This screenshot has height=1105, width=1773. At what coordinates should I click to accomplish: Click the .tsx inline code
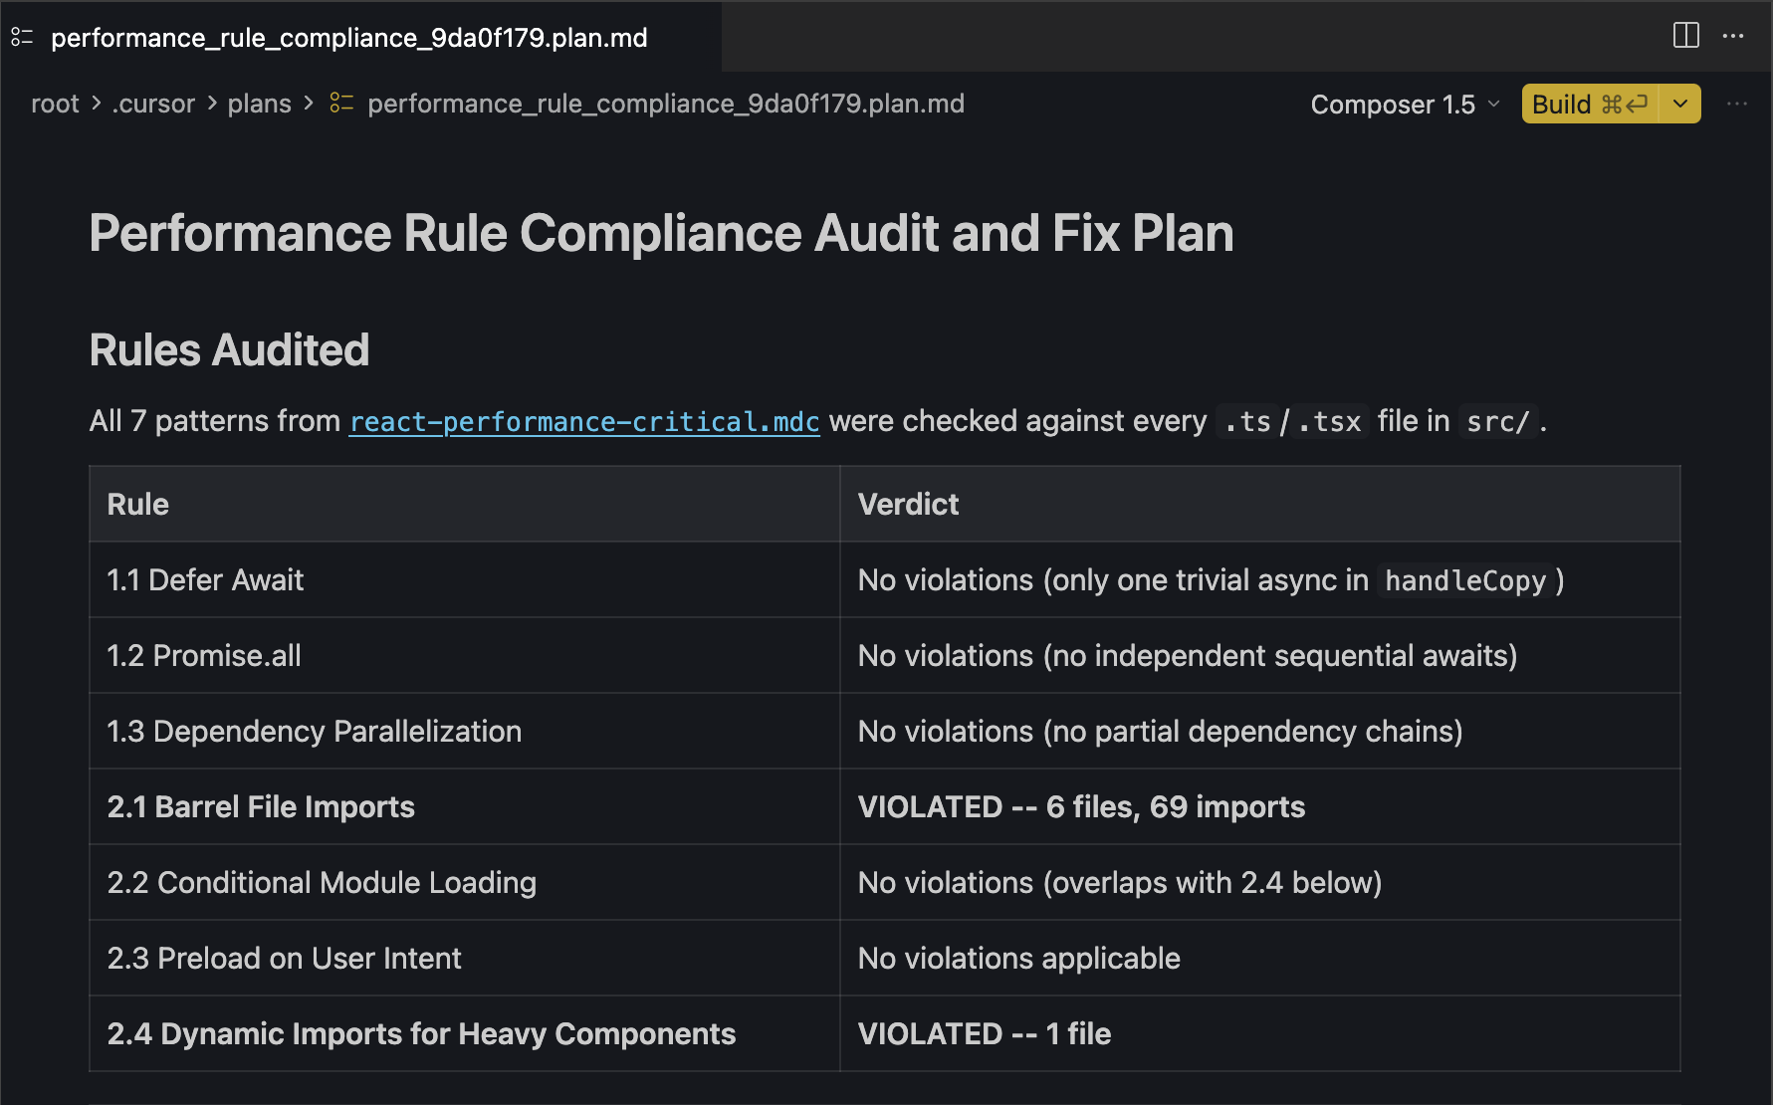pos(1330,422)
